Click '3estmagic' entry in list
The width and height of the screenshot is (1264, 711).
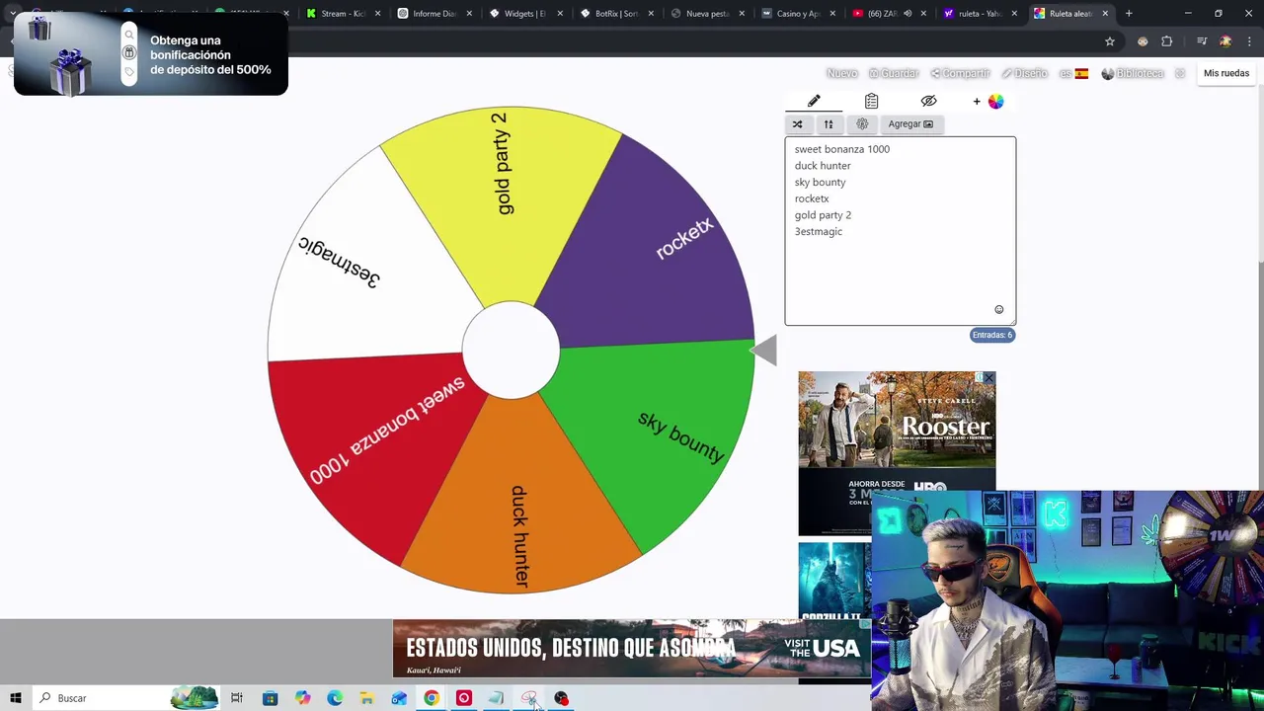tap(819, 231)
